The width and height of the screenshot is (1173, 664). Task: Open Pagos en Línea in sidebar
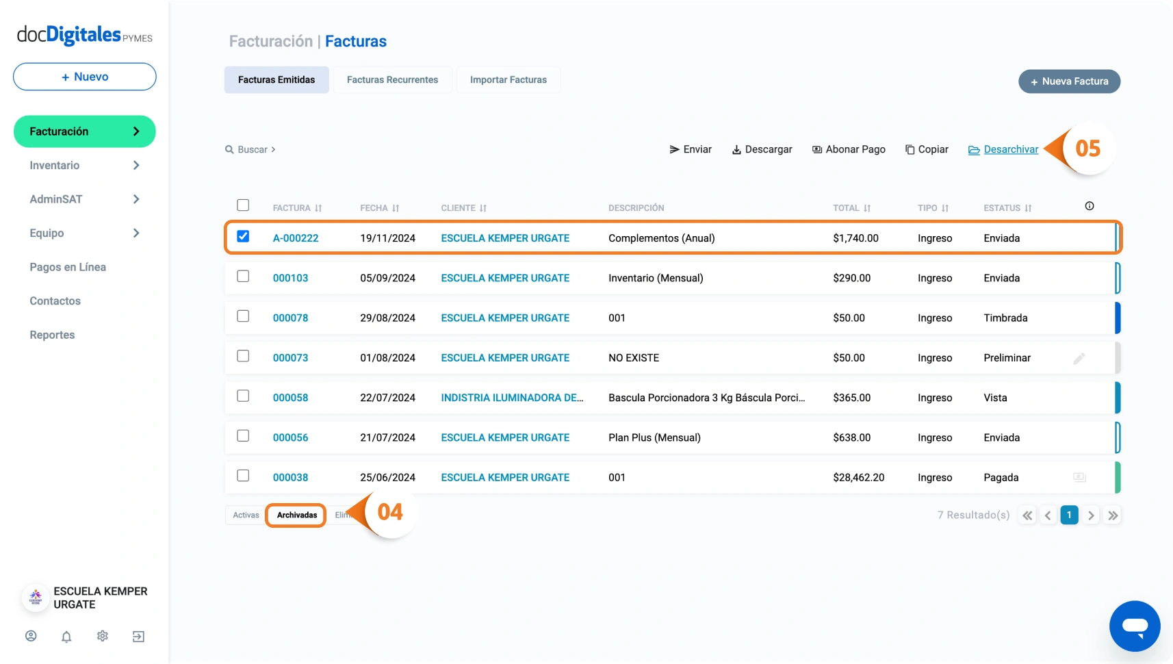pyautogui.click(x=68, y=267)
